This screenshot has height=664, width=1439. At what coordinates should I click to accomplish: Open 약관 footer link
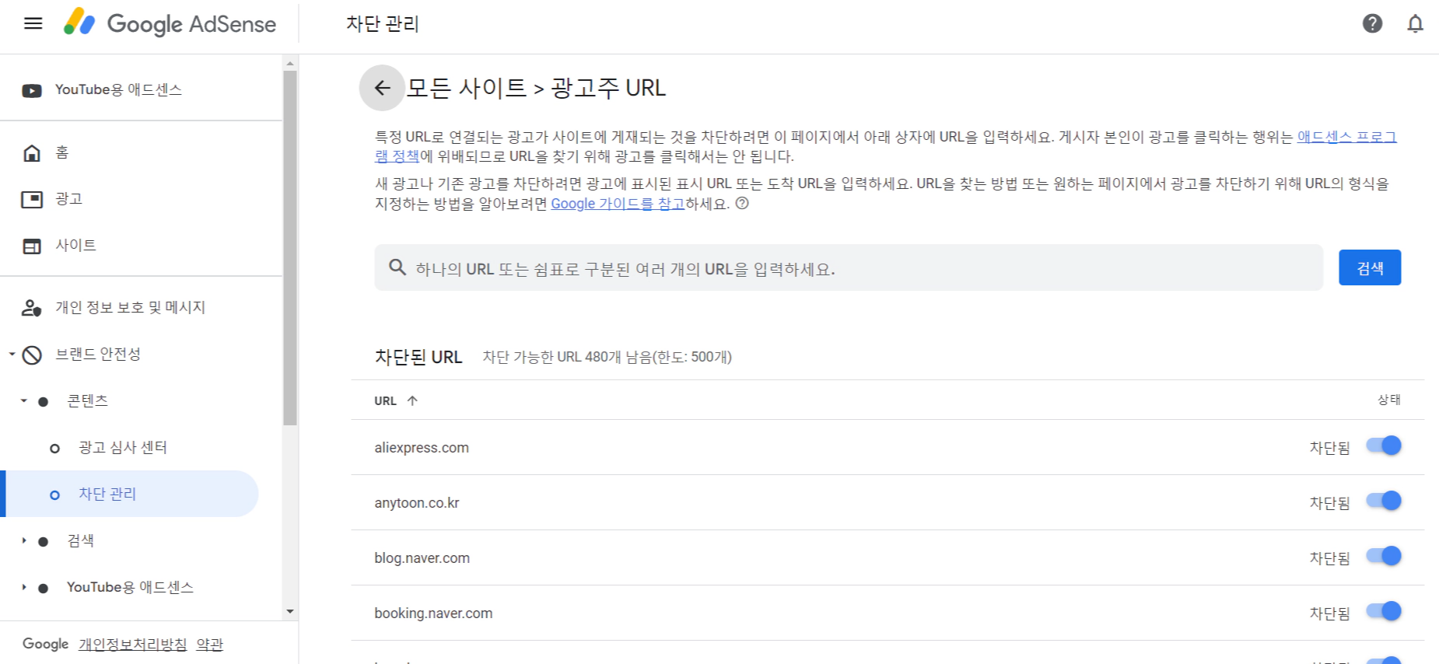tap(209, 644)
